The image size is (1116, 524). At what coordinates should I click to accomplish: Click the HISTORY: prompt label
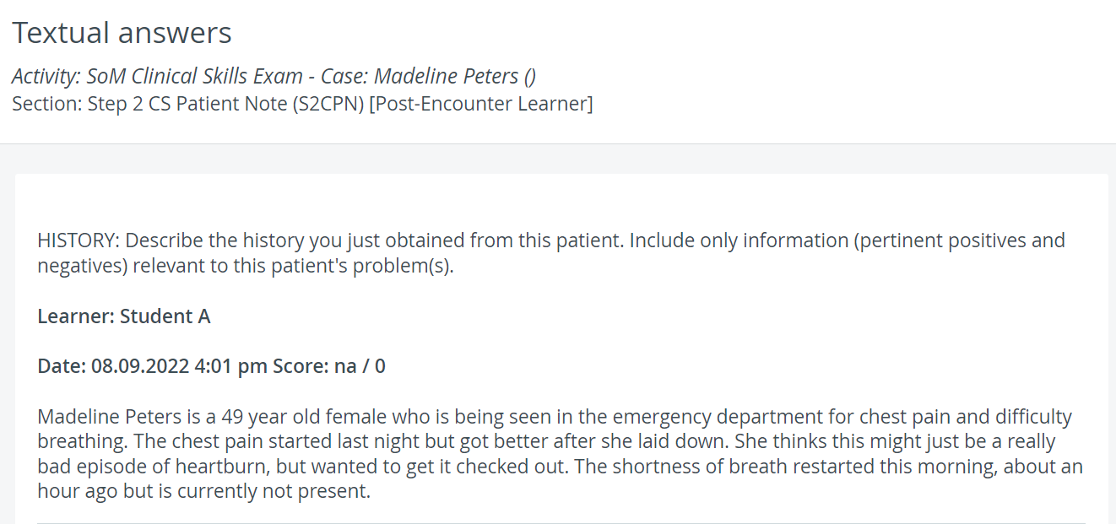tap(79, 240)
